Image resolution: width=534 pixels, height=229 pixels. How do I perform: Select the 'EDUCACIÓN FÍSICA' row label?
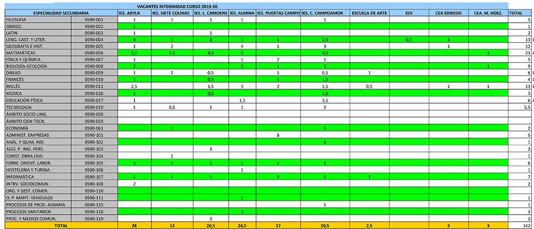click(x=38, y=100)
